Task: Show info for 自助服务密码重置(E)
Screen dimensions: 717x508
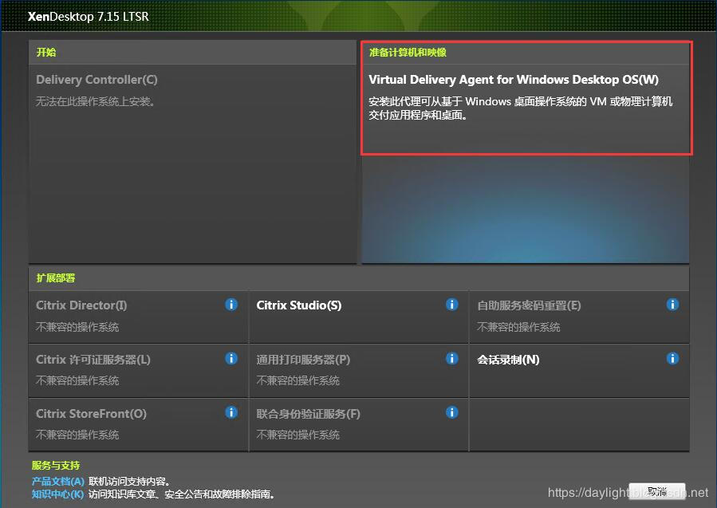Action: click(672, 305)
